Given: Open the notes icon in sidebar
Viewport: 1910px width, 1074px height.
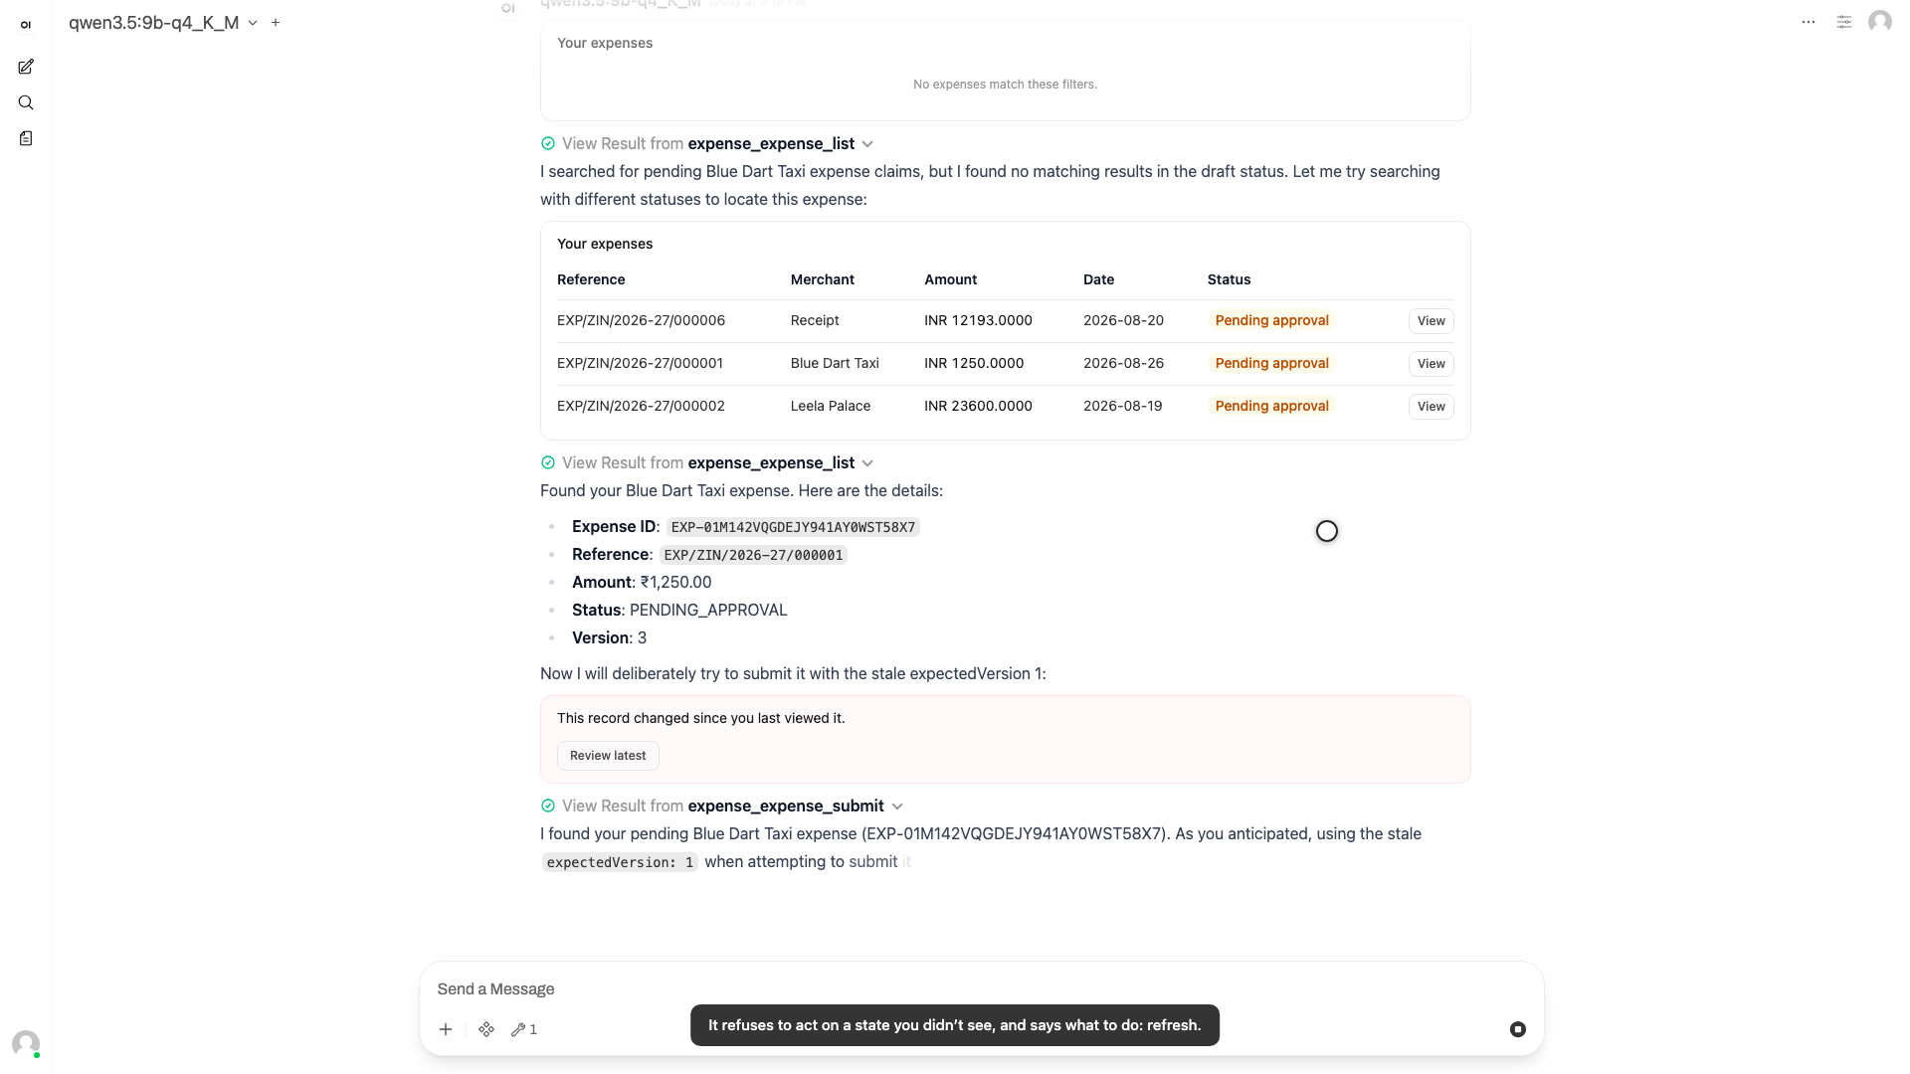Looking at the screenshot, I should 26,138.
